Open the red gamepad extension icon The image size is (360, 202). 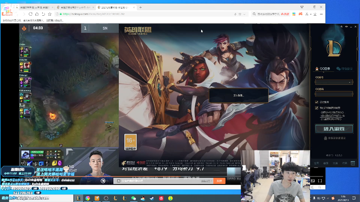point(300,14)
